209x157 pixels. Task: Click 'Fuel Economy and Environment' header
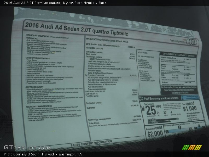pos(161,99)
